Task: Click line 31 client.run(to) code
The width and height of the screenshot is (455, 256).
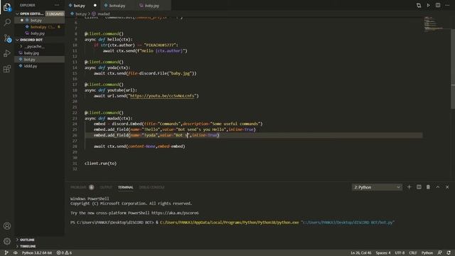Action: pos(100,164)
